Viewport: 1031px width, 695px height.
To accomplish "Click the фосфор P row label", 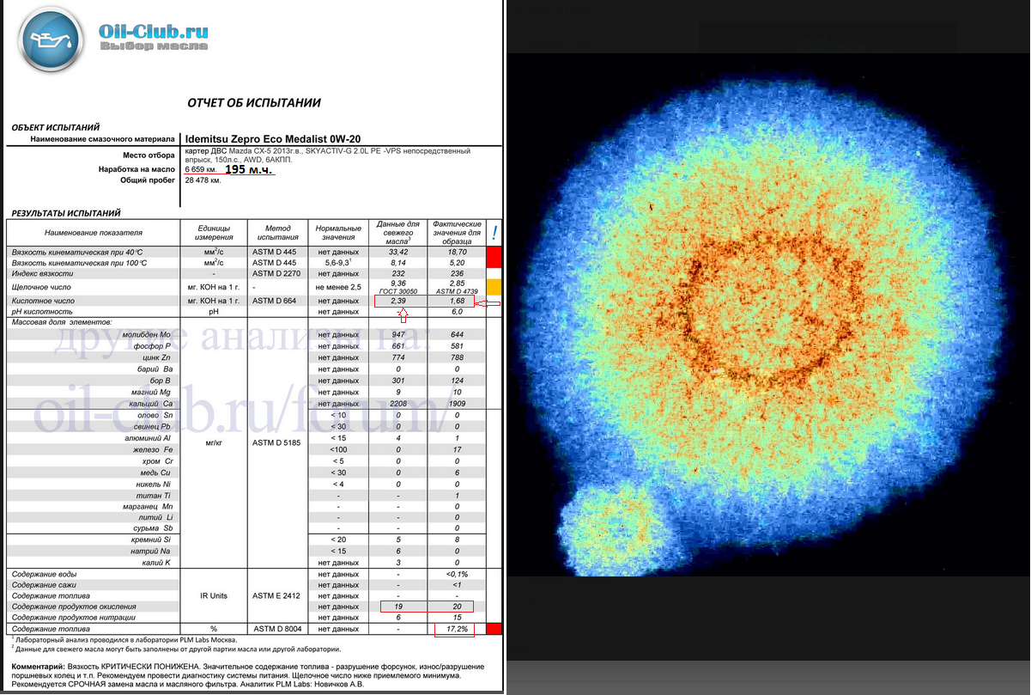I will point(149,345).
